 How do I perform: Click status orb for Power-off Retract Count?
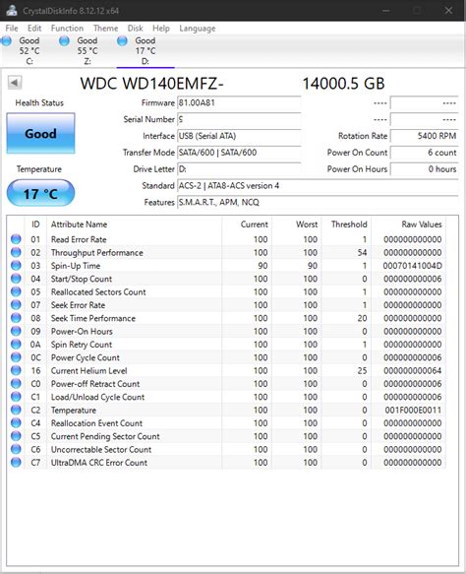[16, 384]
